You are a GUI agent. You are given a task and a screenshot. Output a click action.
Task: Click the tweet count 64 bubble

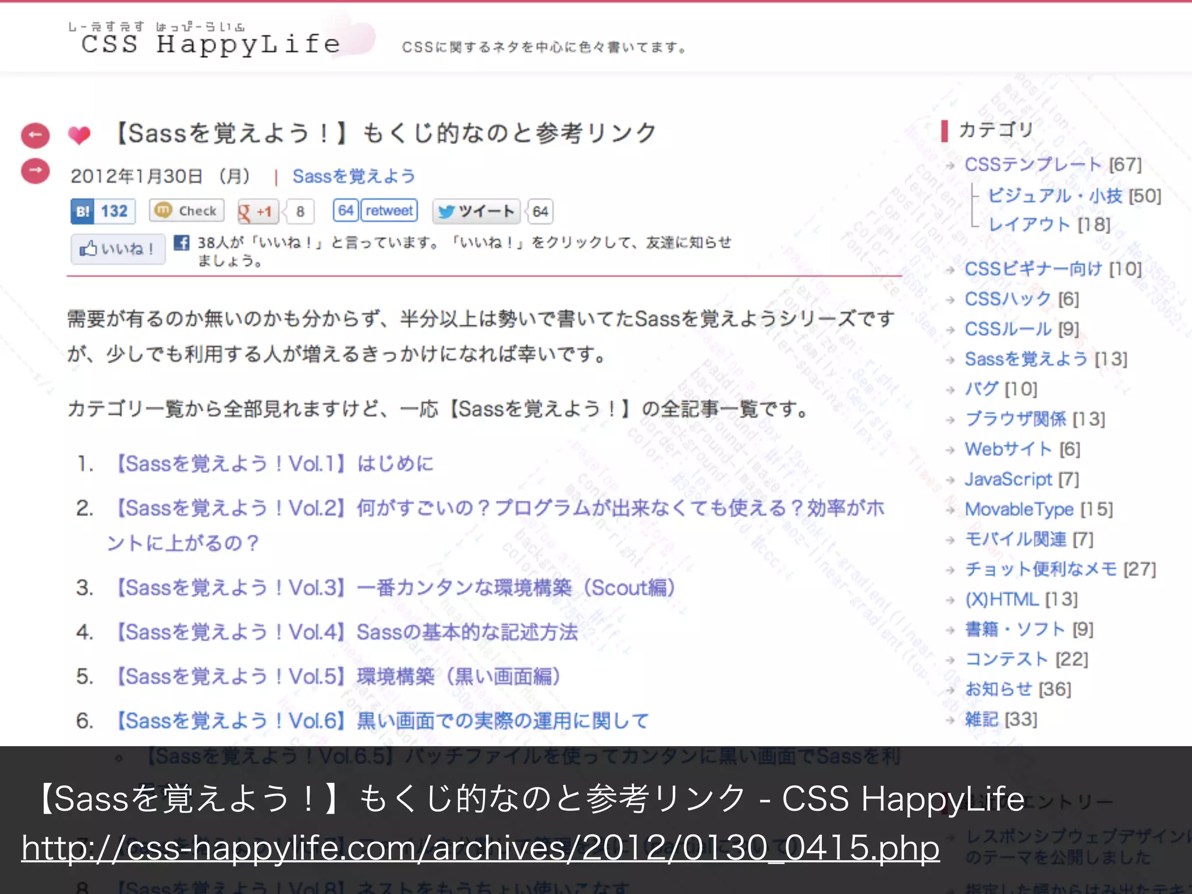click(540, 212)
